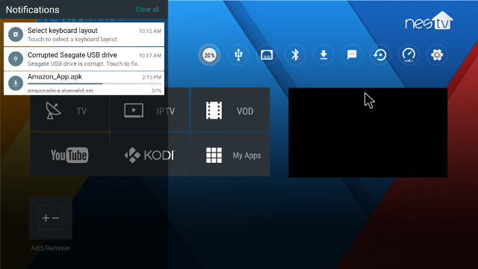
Task: Click the black video preview window
Action: pyautogui.click(x=368, y=133)
